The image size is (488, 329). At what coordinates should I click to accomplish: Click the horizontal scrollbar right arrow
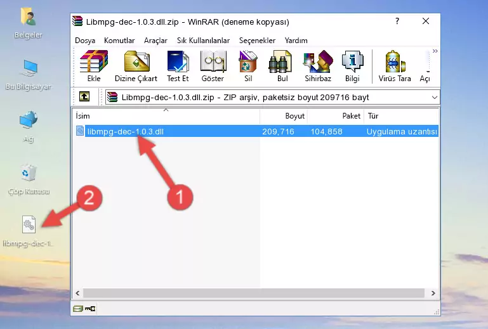coord(433,293)
